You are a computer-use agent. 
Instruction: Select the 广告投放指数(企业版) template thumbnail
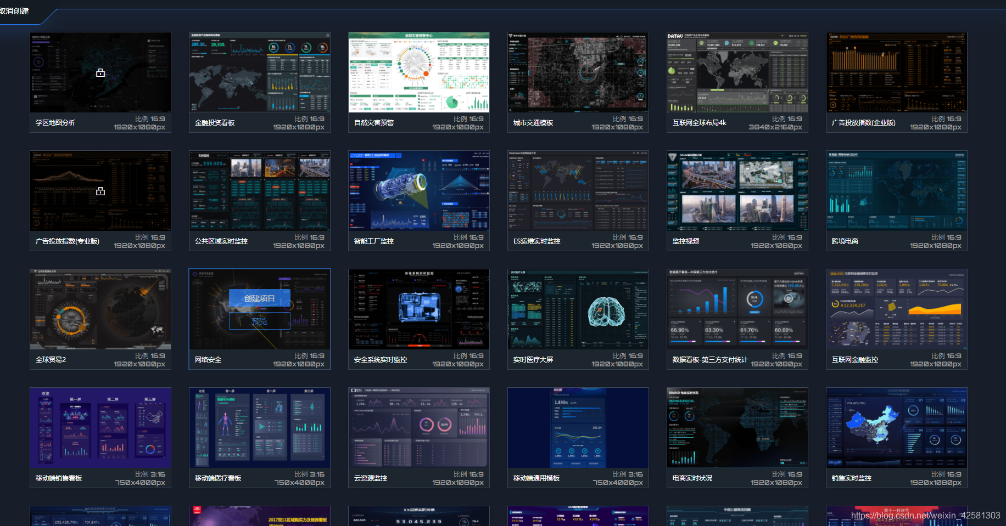(x=897, y=72)
